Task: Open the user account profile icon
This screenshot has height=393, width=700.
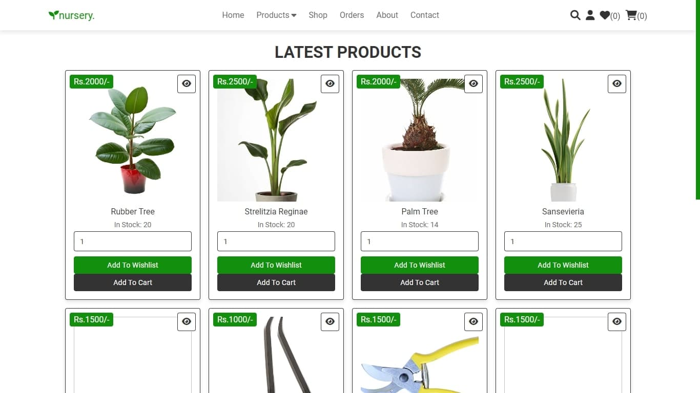Action: point(590,15)
